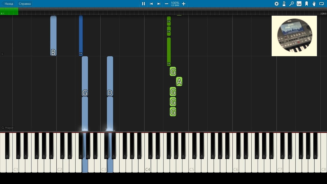Decrease tempo with the minus button

167,4
